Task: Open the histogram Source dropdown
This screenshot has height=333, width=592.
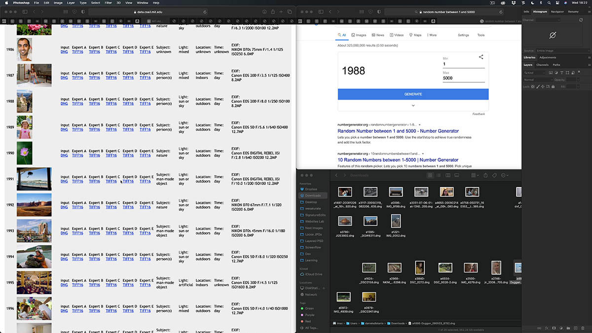Action: [563, 51]
